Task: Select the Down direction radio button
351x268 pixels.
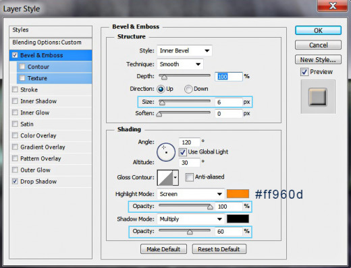Action: point(188,89)
